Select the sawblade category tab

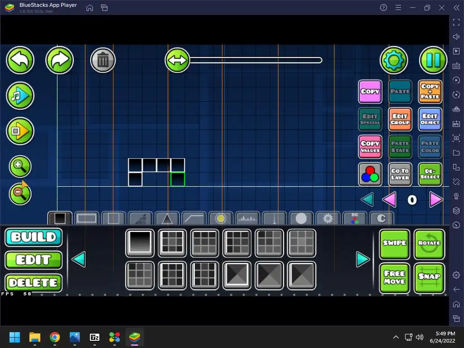click(x=328, y=218)
